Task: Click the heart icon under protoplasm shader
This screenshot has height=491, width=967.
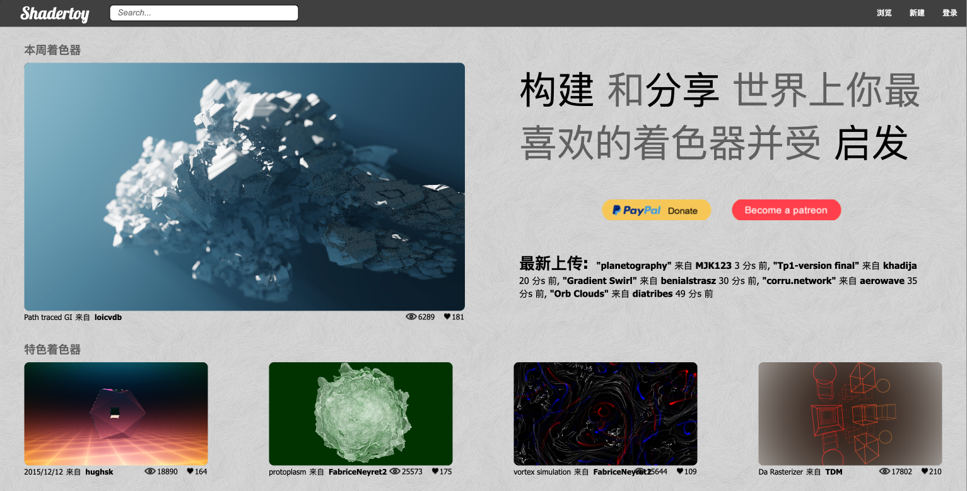Action: pos(435,471)
